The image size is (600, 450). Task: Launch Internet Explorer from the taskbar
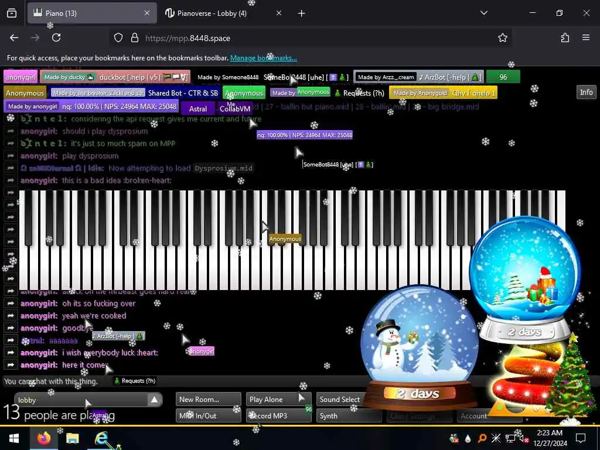click(101, 438)
